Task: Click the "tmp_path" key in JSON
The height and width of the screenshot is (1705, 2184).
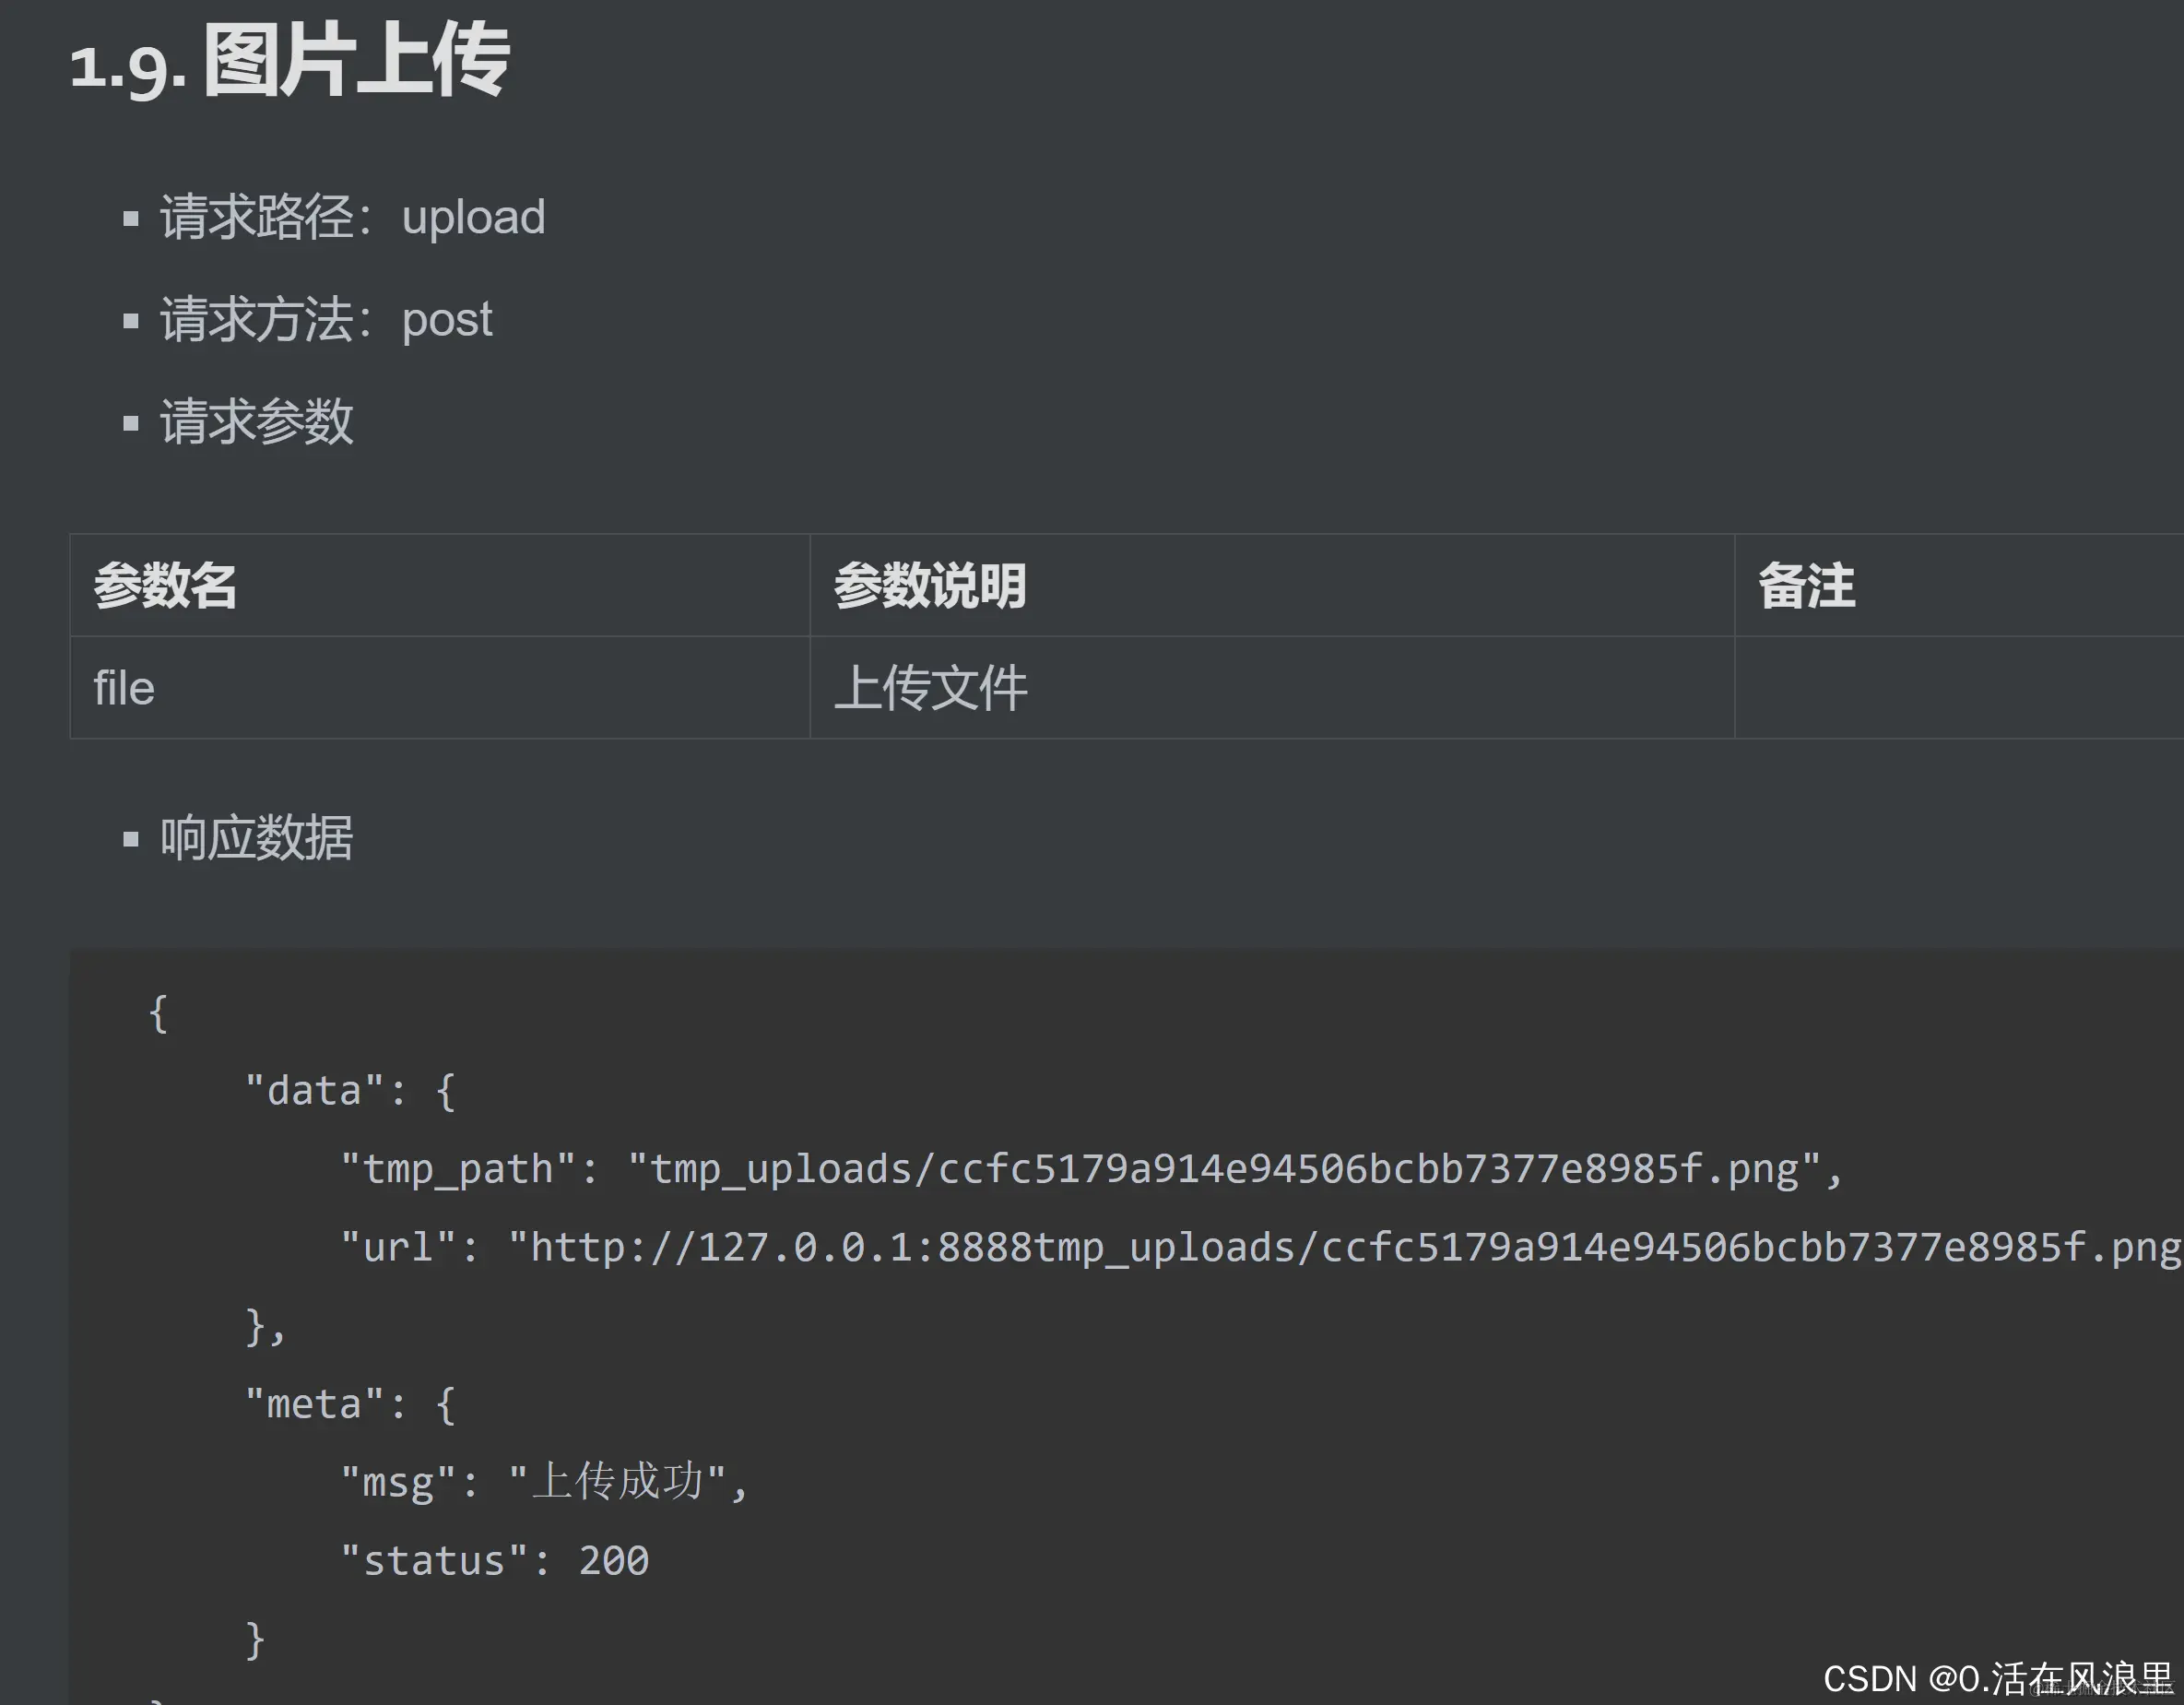Action: pos(457,1169)
